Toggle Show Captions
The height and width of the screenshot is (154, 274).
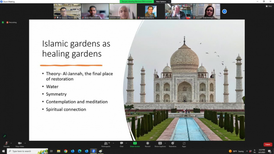160,144
